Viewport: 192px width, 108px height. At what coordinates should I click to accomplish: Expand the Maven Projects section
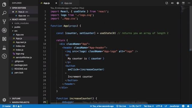pyautogui.click(x=23, y=102)
